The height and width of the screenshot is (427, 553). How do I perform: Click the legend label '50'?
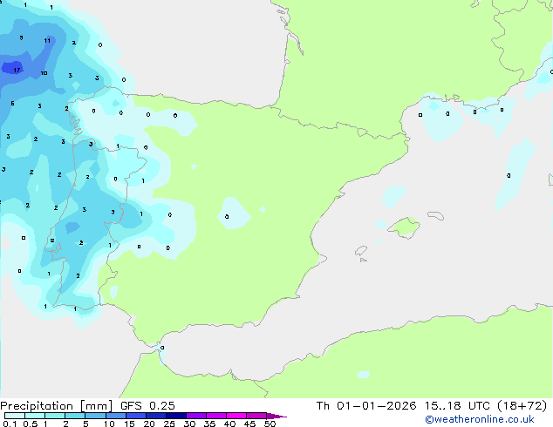[x=270, y=424]
